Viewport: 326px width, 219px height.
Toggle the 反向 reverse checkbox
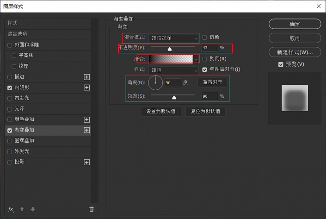pos(205,59)
